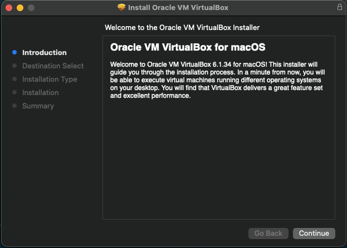The width and height of the screenshot is (347, 248).
Task: Select the Installation step label
Action: coord(40,93)
